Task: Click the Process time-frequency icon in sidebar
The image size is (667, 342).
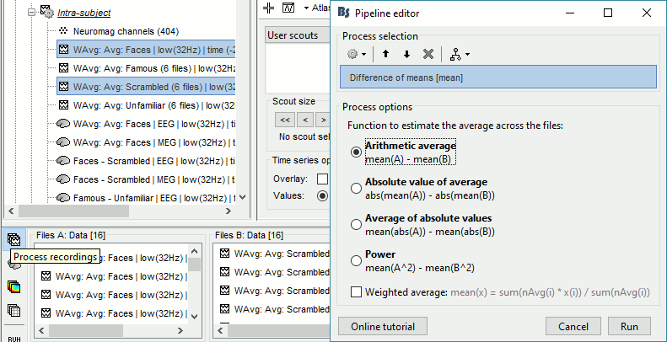Action: [13, 287]
